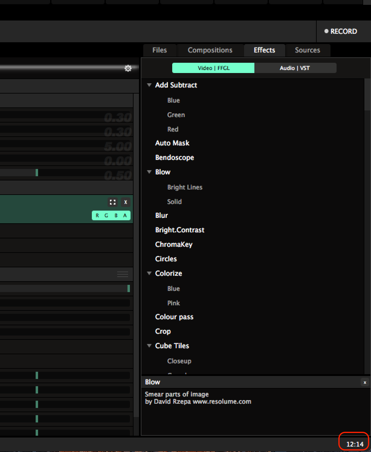This screenshot has width=371, height=452.
Task: Select the Video | FFGL effects view
Action: (213, 68)
